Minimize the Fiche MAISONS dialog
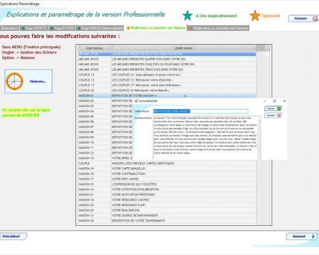 265,101
